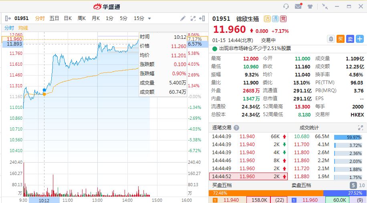This screenshot has height=203, width=367.
Task: Select the 15分 interval tab
Action: [x=139, y=18]
